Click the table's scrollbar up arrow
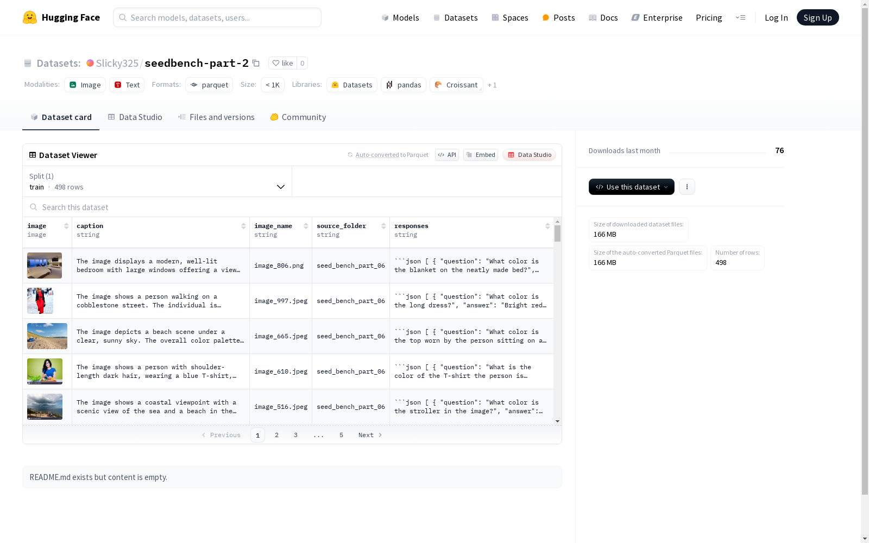This screenshot has width=869, height=543. (x=557, y=222)
